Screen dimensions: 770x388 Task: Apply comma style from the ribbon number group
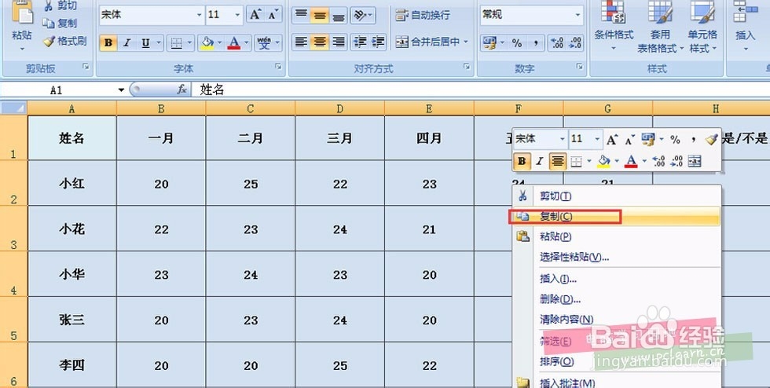[x=536, y=43]
